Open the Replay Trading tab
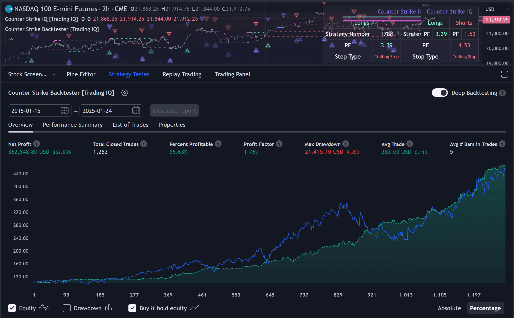The image size is (514, 318). click(182, 74)
